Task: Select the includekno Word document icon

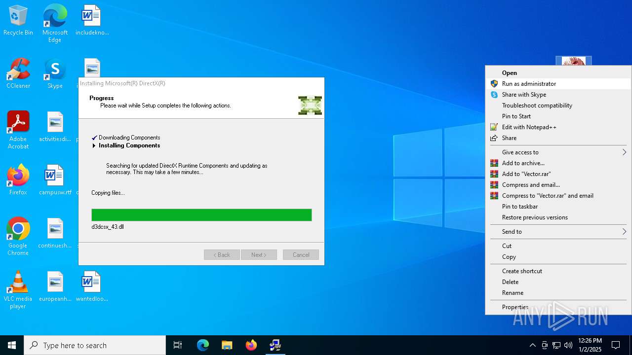Action: coord(92,21)
